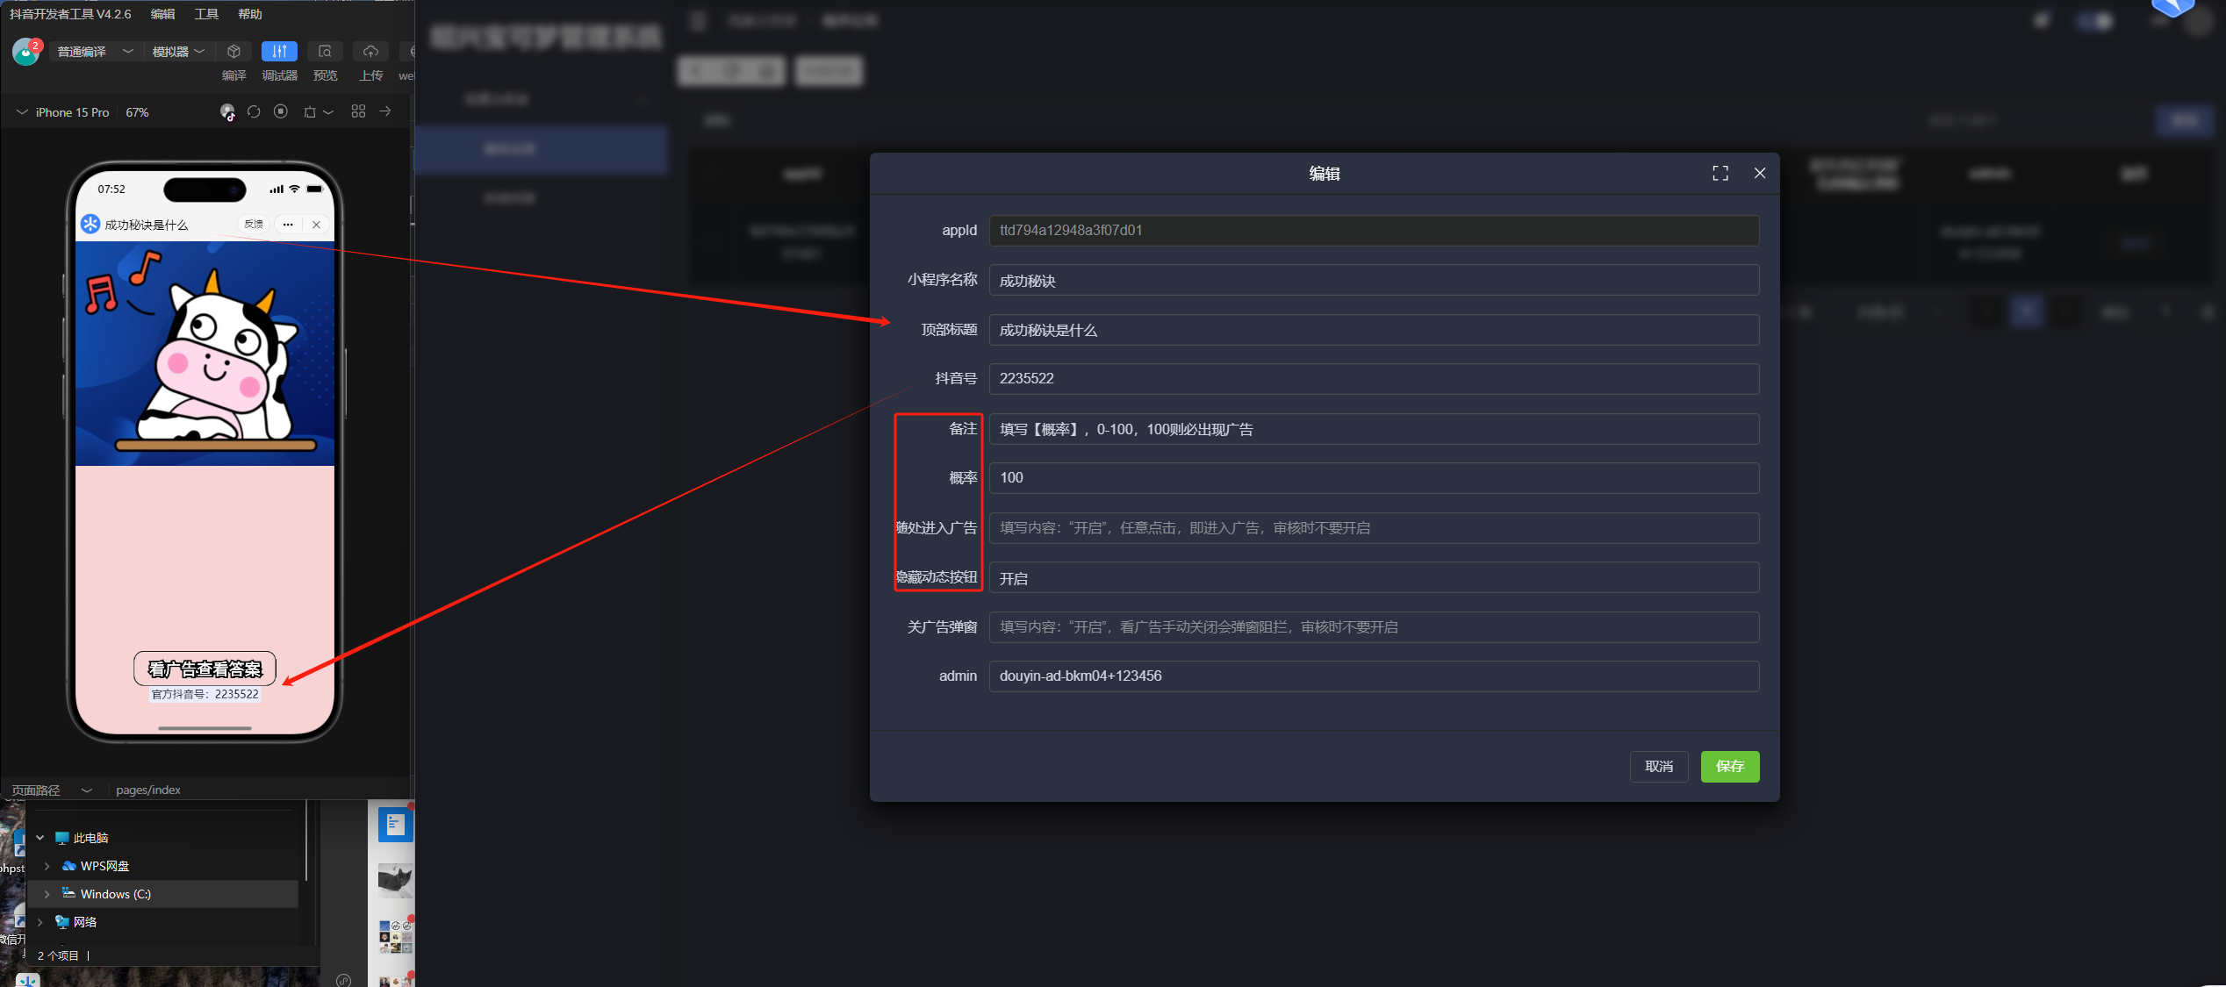
Task: Open the grid layout icon in simulator bar
Action: point(358,111)
